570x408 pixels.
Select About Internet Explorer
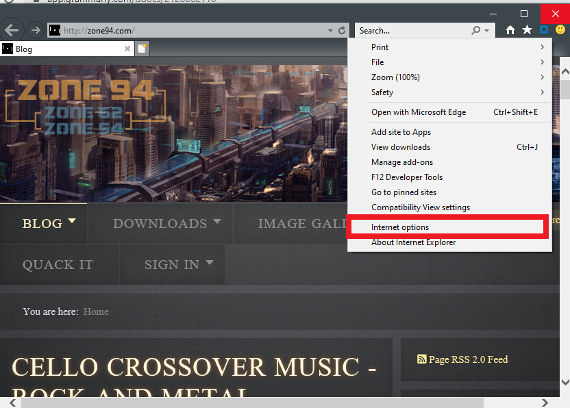point(449,242)
